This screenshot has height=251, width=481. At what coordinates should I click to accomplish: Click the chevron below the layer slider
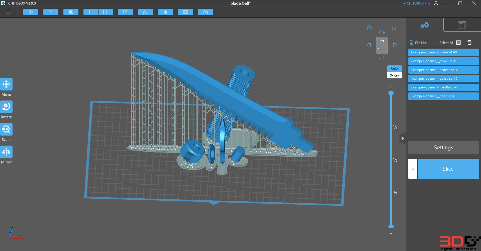391,233
